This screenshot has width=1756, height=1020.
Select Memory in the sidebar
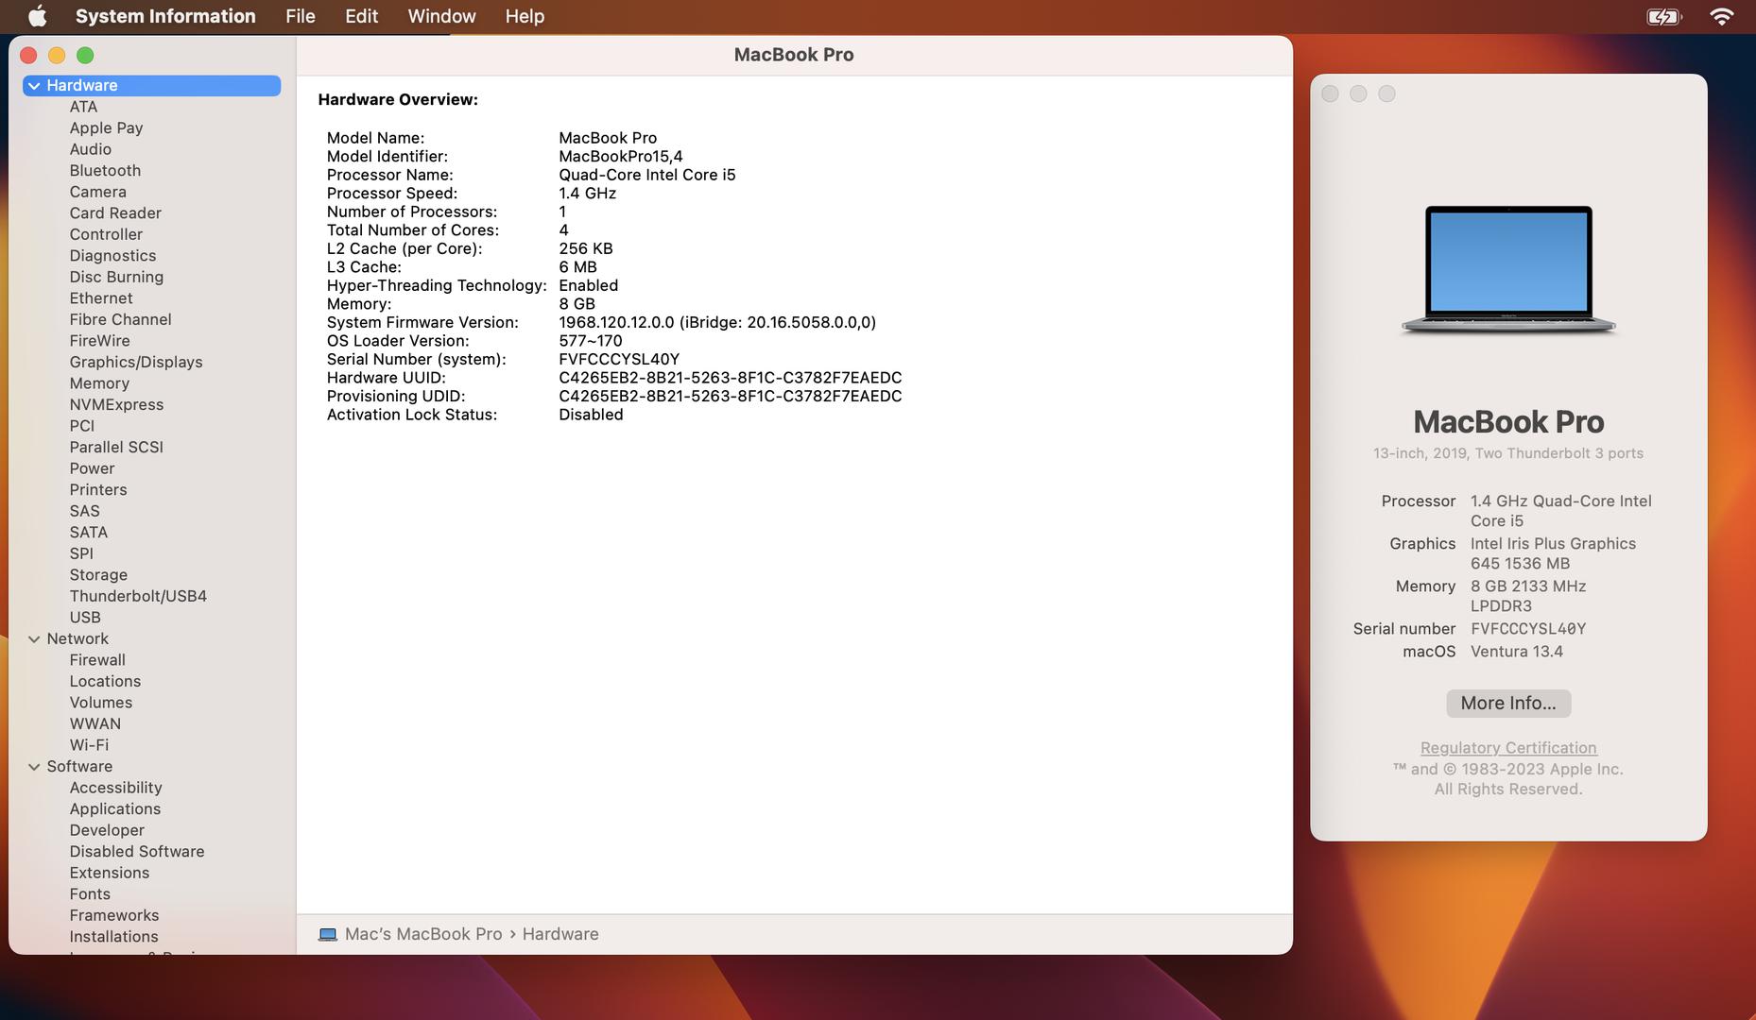coord(99,383)
